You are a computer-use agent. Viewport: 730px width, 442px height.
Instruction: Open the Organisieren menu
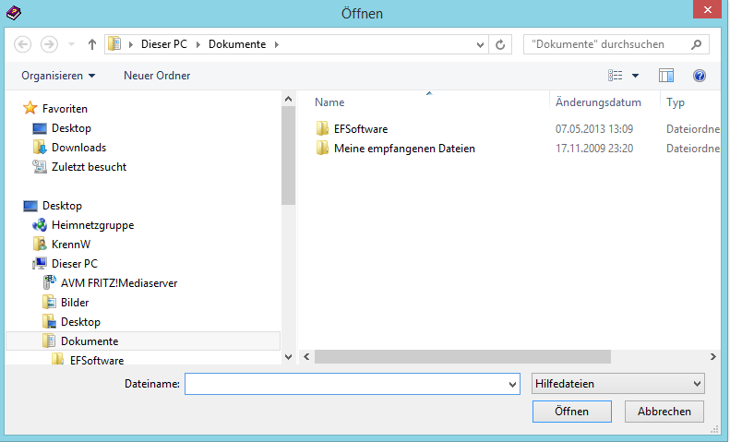[x=58, y=76]
